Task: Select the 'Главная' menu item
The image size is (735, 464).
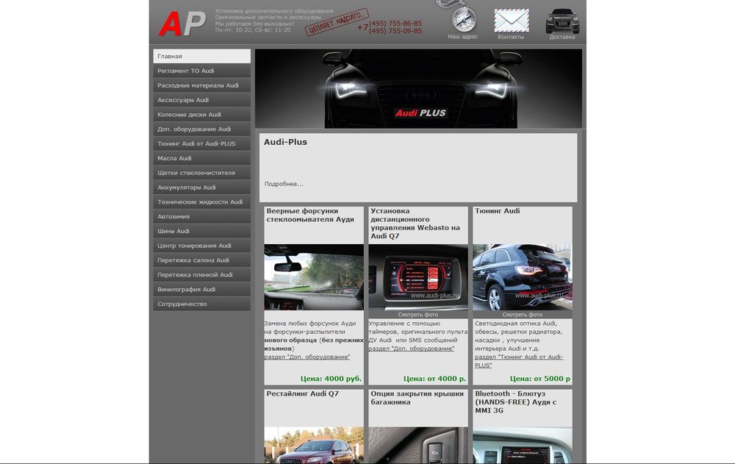Action: click(202, 57)
